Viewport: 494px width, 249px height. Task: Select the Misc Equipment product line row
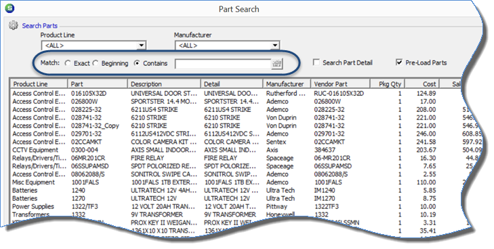[x=33, y=183]
